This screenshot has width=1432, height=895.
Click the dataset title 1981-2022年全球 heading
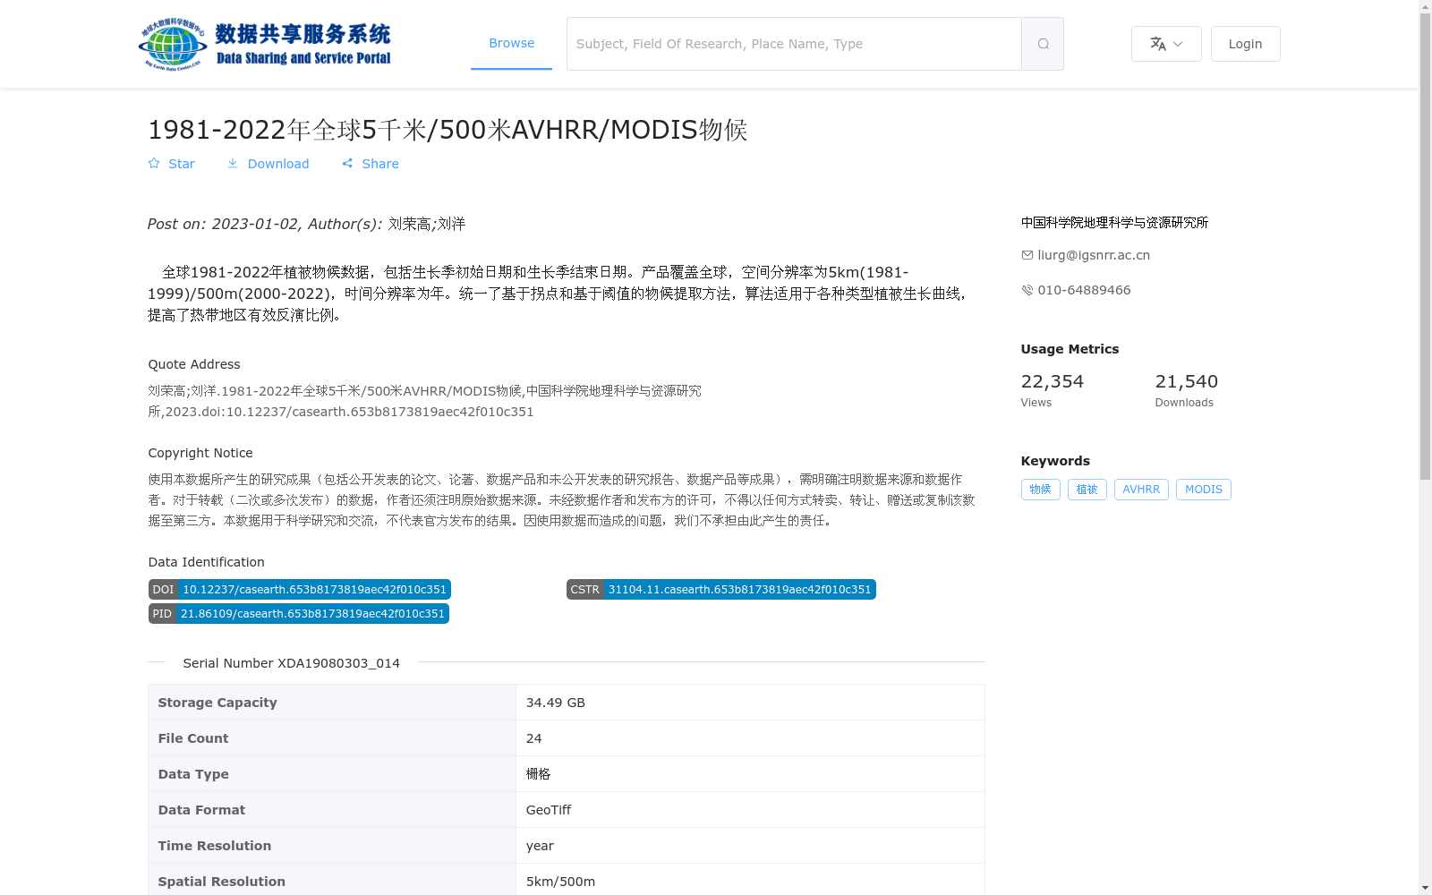(447, 130)
